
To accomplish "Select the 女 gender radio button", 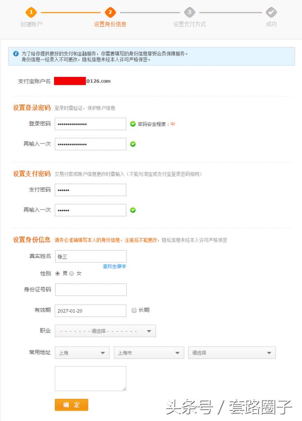I will [72, 273].
